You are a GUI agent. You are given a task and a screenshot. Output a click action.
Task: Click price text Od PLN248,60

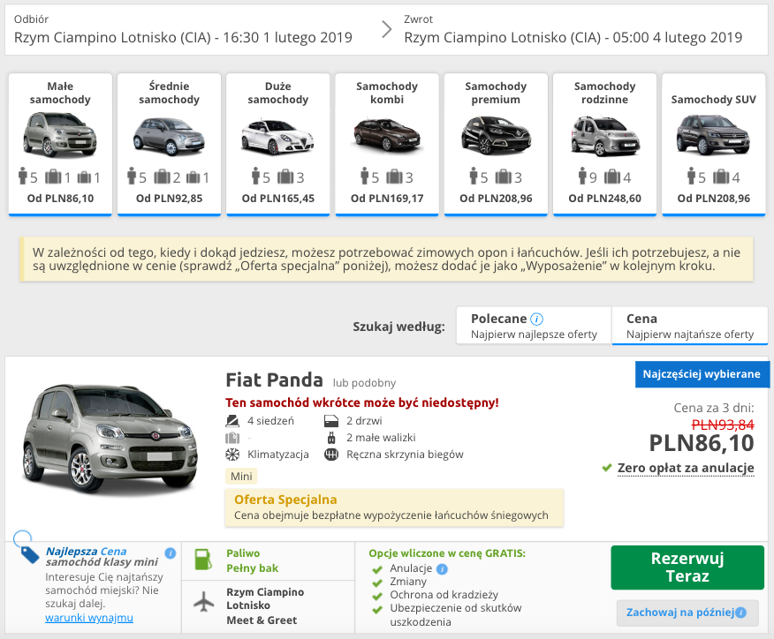[x=604, y=199]
